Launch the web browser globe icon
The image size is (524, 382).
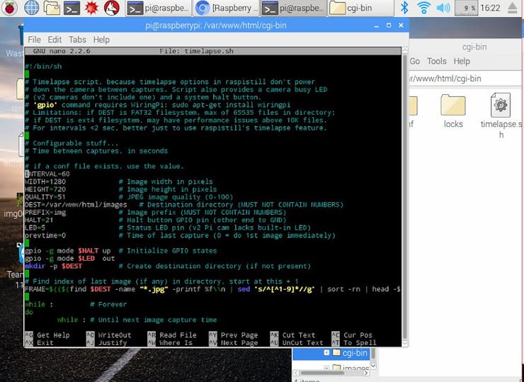click(x=31, y=8)
